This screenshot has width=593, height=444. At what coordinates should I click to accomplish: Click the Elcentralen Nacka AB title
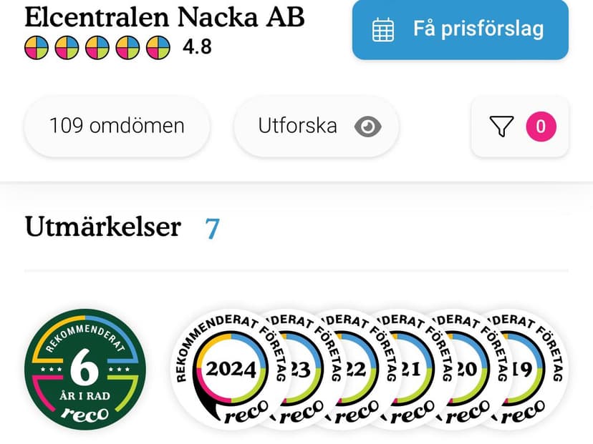(165, 17)
